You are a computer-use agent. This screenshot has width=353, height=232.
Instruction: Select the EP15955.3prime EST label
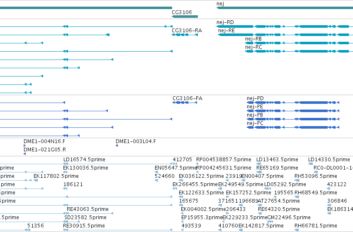coord(202,218)
